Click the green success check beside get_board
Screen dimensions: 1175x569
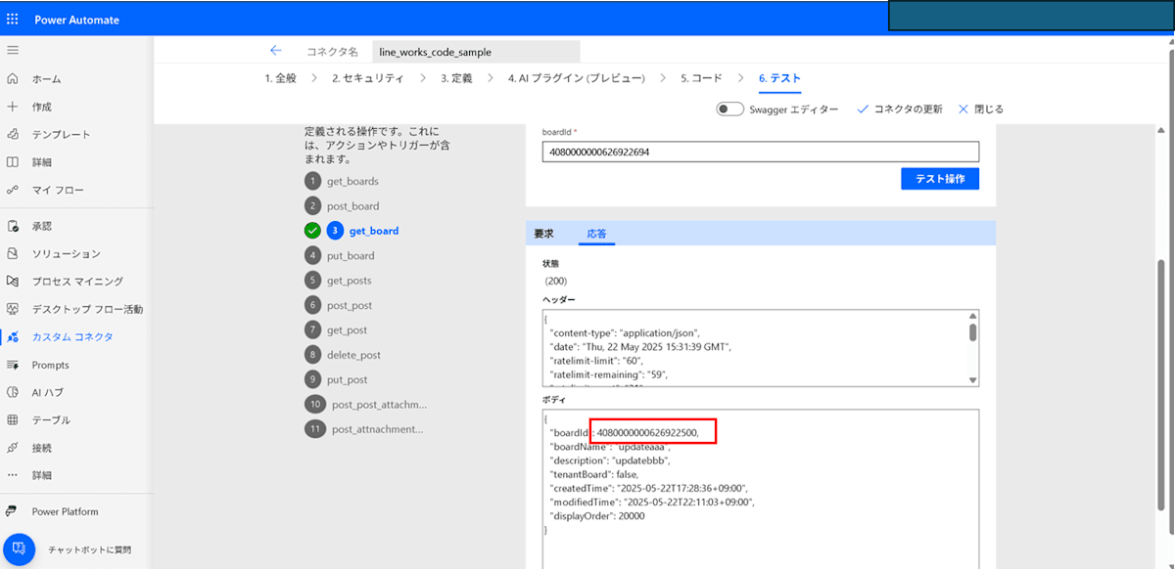coord(312,231)
